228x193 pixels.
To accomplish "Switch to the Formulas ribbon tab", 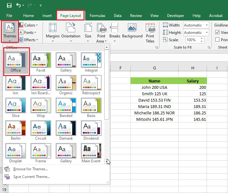I will click(97, 16).
